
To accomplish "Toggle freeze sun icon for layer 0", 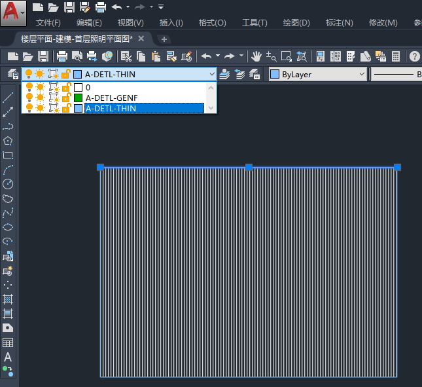I will click(x=41, y=87).
